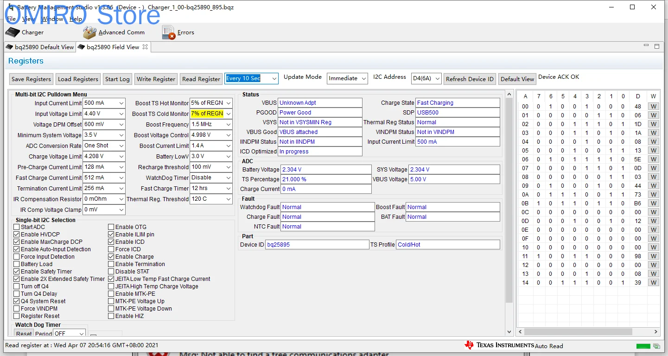The image size is (668, 356).
Task: Enable the Start ADC checkbox
Action: tap(17, 227)
